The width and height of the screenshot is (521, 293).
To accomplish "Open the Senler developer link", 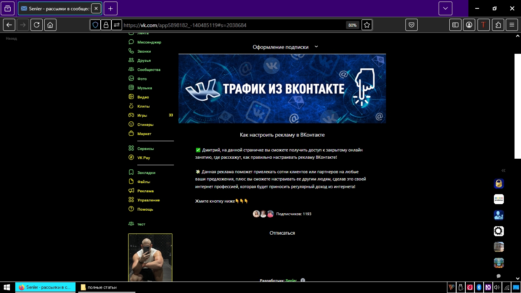I will 291,280.
